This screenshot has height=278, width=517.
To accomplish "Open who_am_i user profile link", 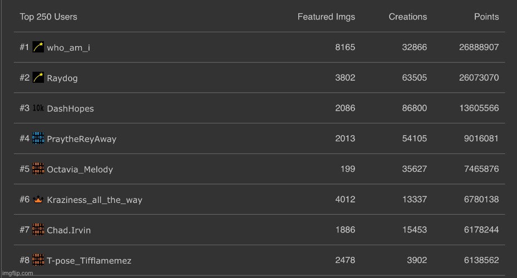I will click(68, 48).
